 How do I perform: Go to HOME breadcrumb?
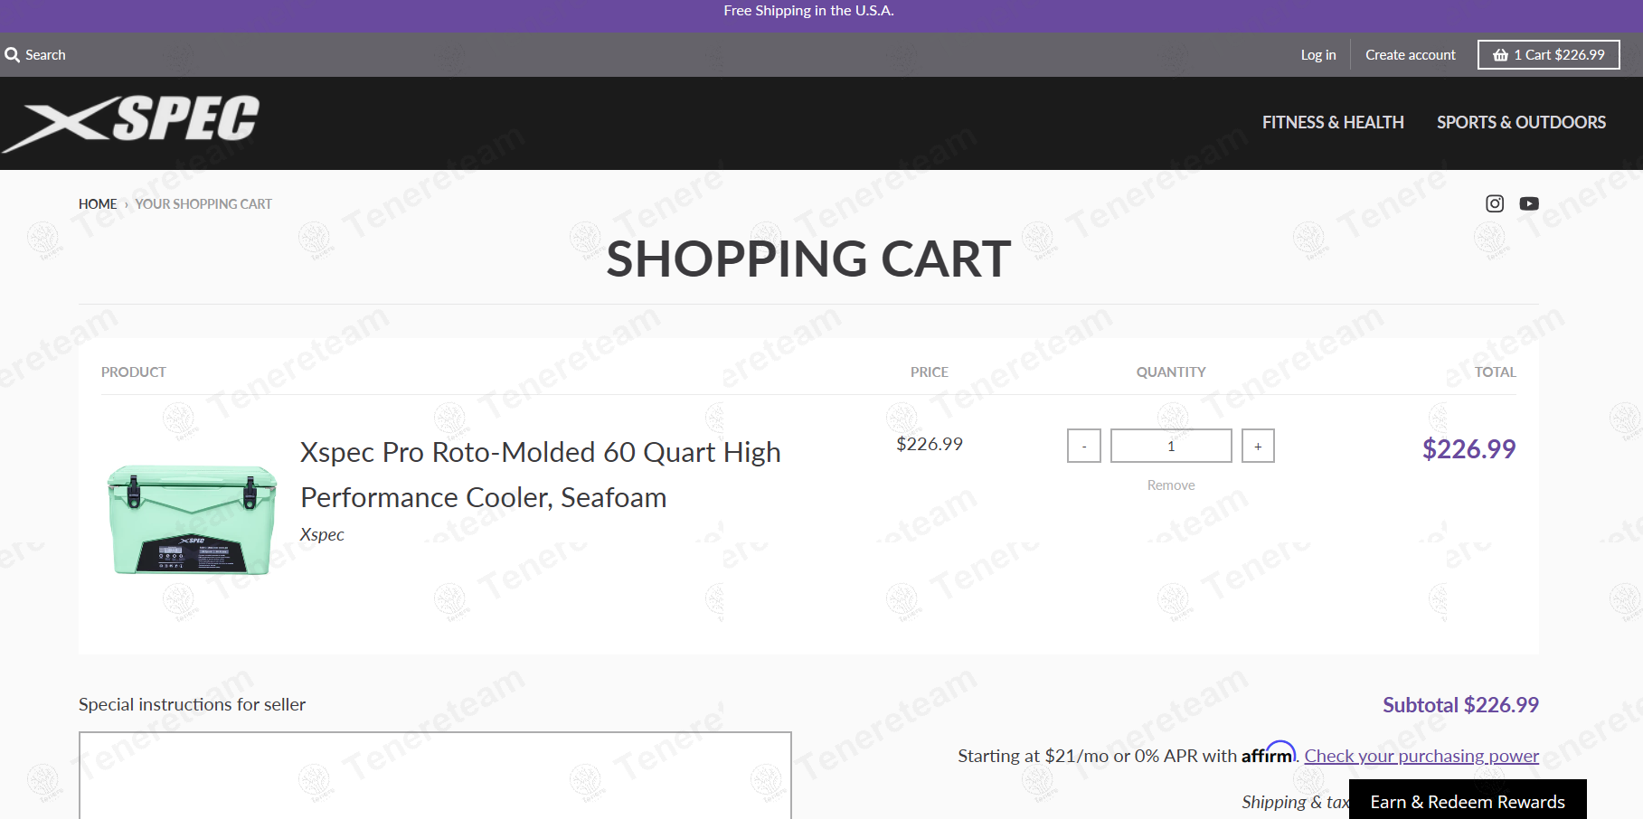point(98,204)
